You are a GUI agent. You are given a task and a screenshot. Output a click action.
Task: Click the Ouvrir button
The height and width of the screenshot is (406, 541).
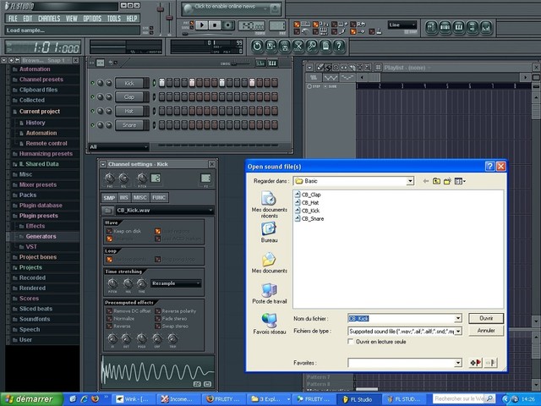(486, 318)
